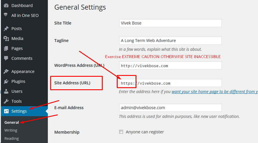
Task: Follow the 'want your site home page' link
Action: pyautogui.click(x=215, y=92)
